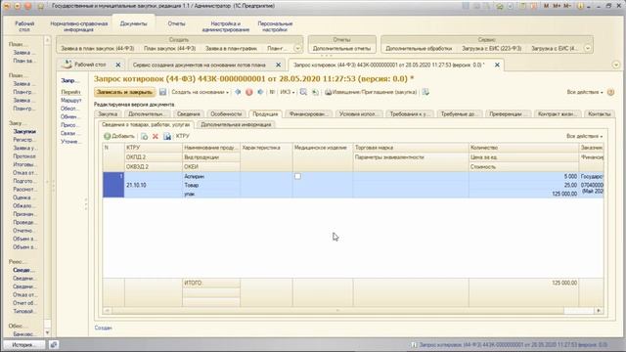Click green plus Добавить icon in table toolbar

coord(107,136)
